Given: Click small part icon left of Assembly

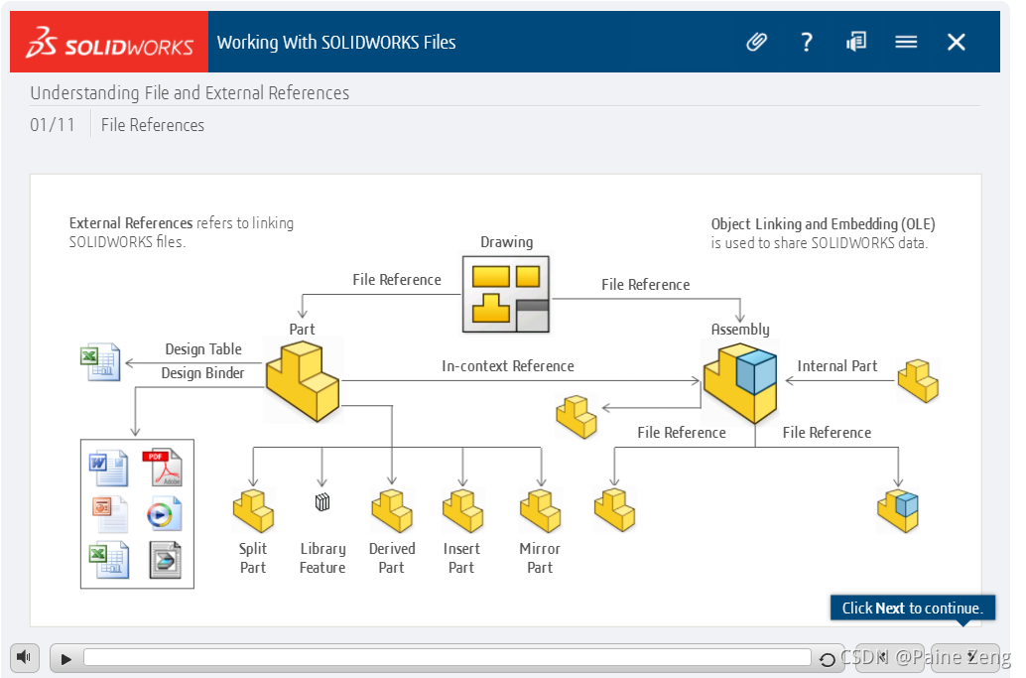Looking at the screenshot, I should pos(577,416).
